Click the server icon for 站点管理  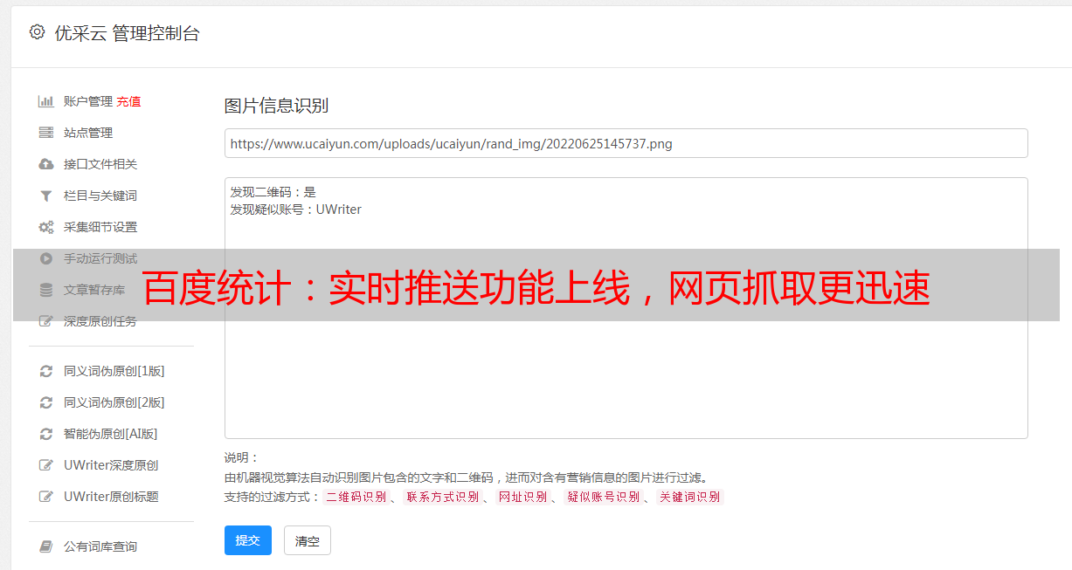tap(46, 133)
